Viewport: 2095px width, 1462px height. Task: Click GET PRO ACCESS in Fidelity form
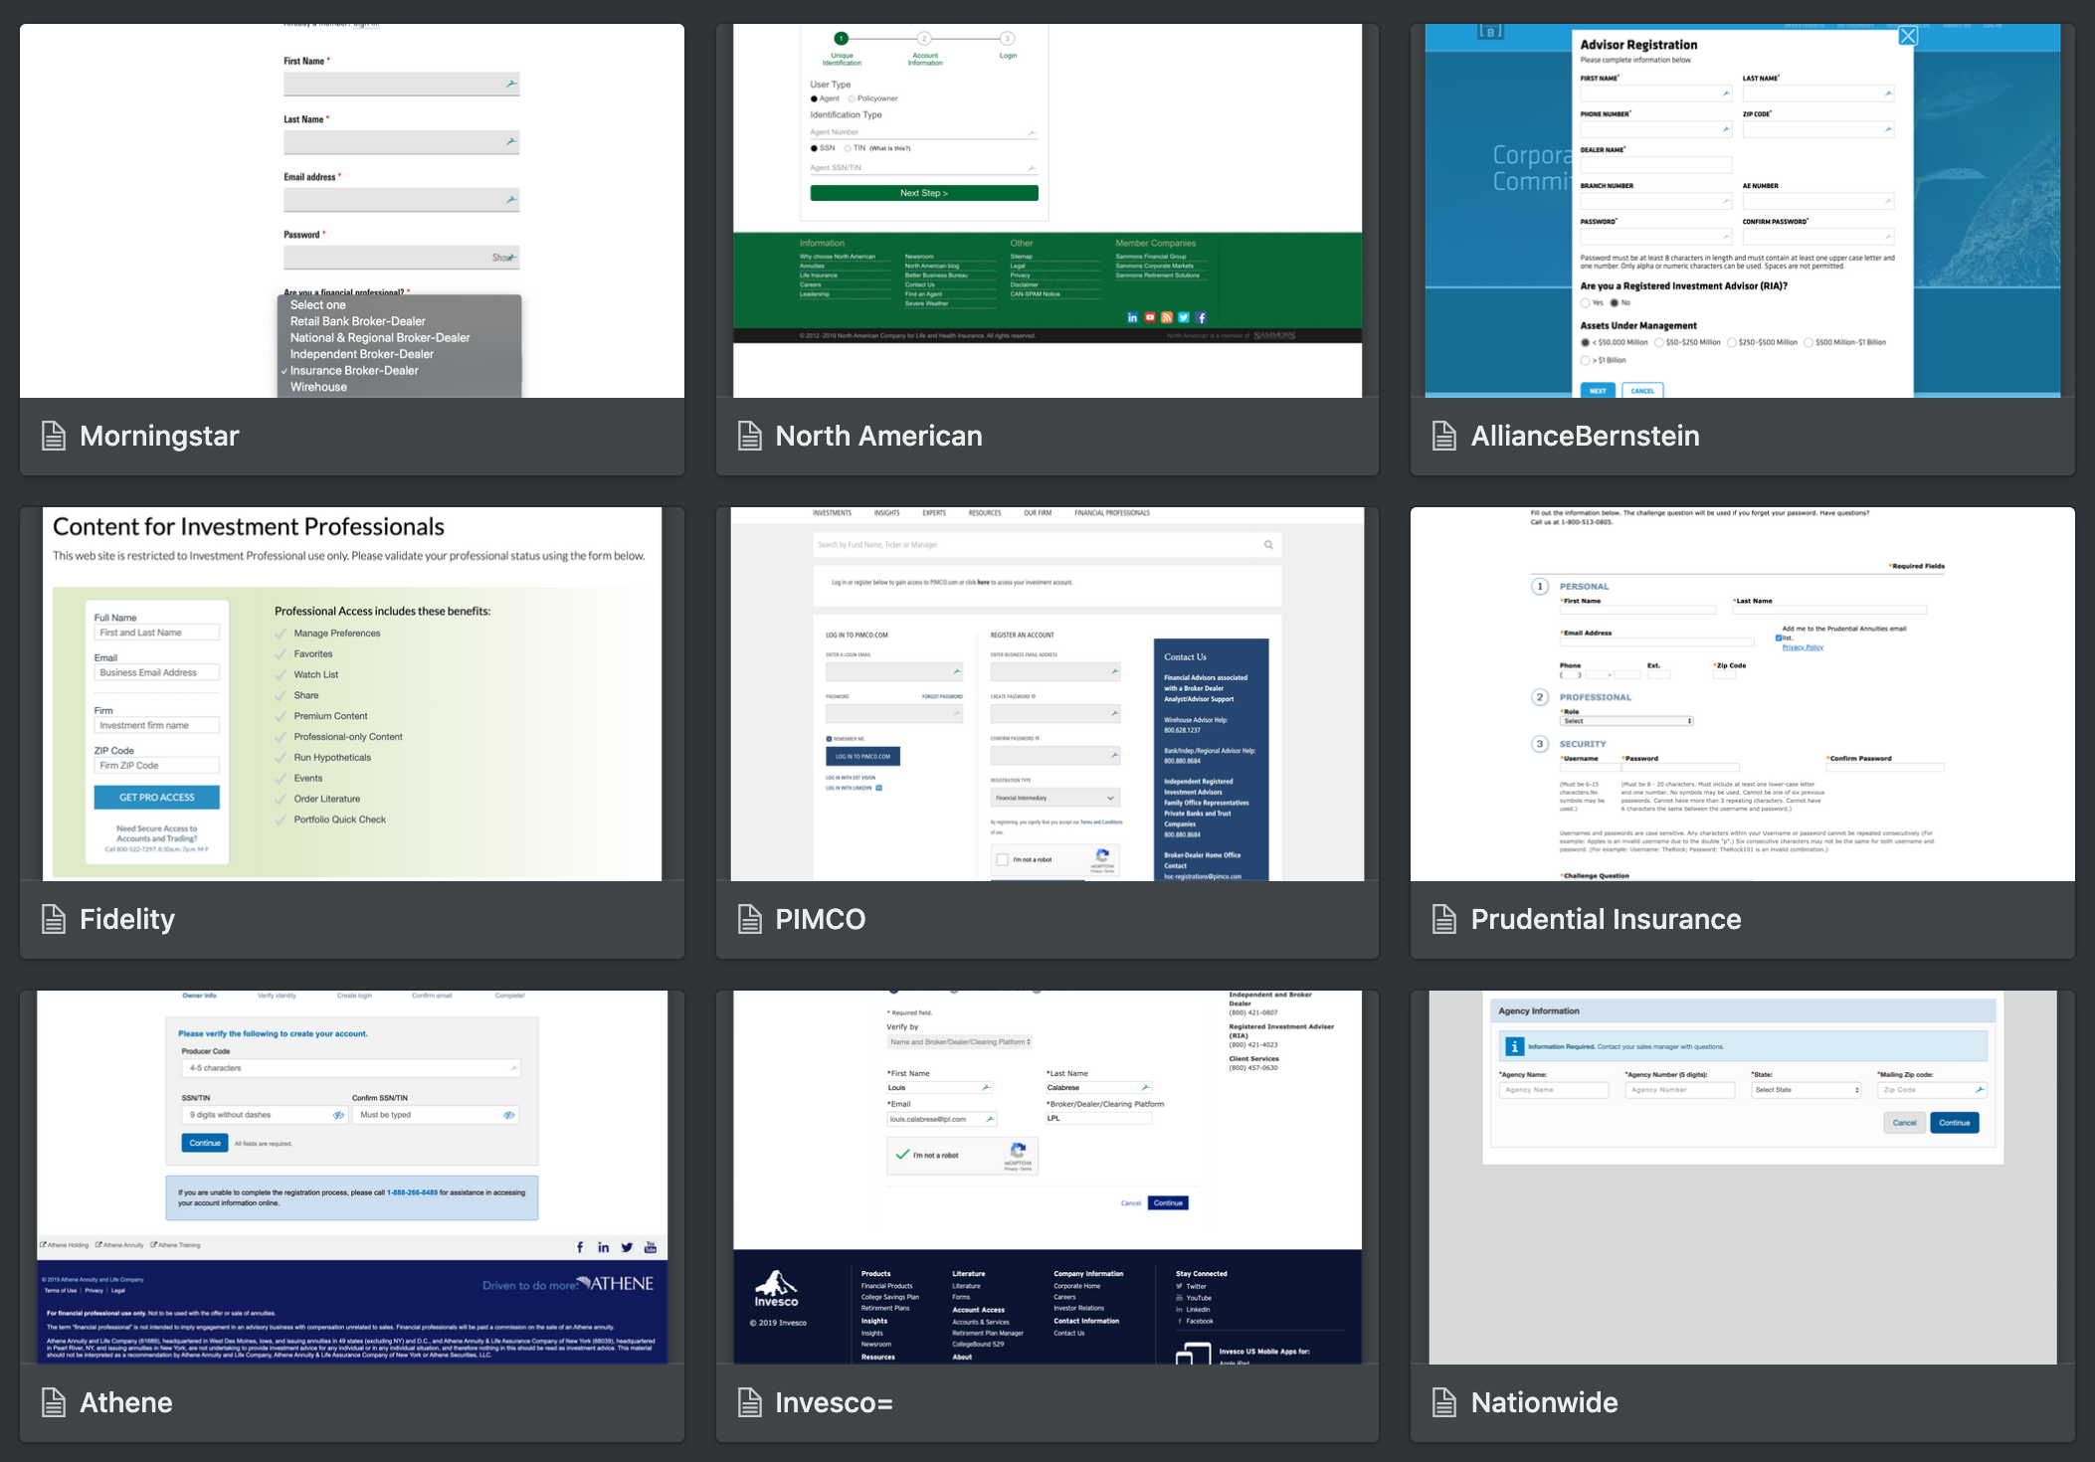(x=157, y=798)
